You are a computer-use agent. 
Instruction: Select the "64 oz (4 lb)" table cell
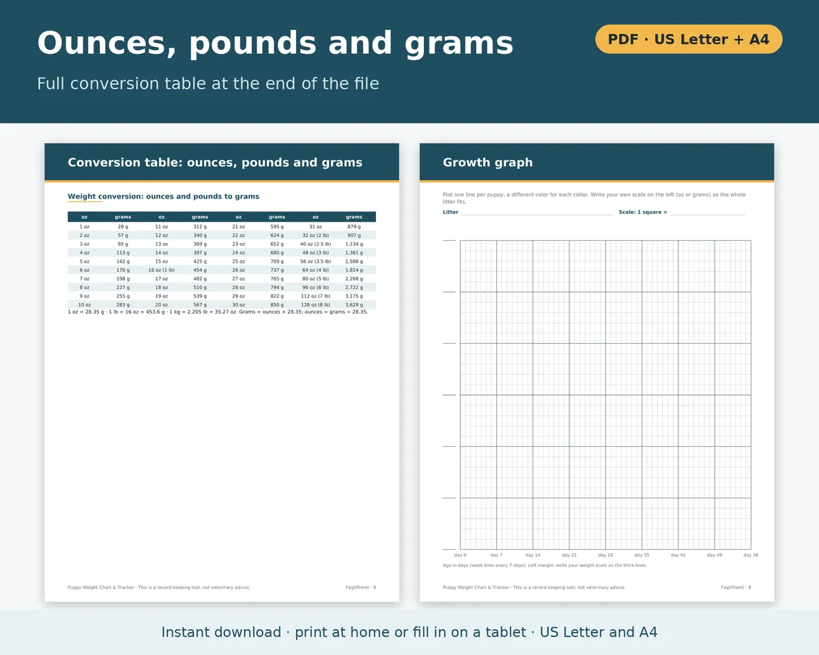(x=315, y=270)
